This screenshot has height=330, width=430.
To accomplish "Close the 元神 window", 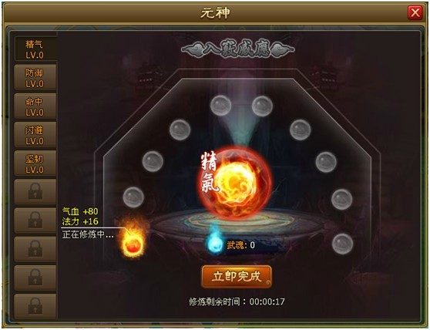I will pyautogui.click(x=415, y=12).
